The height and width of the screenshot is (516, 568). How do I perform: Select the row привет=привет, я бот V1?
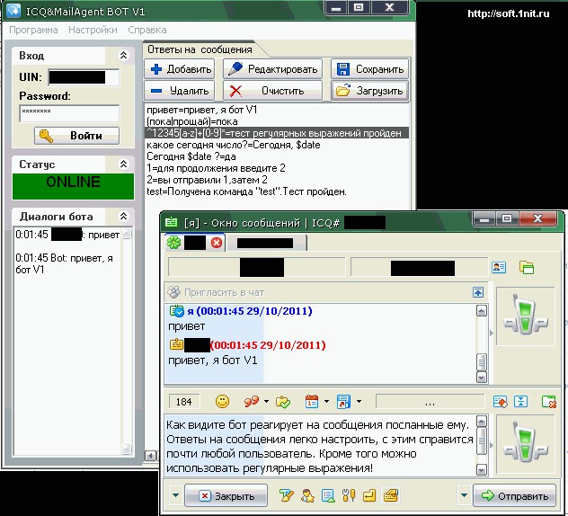click(x=277, y=110)
